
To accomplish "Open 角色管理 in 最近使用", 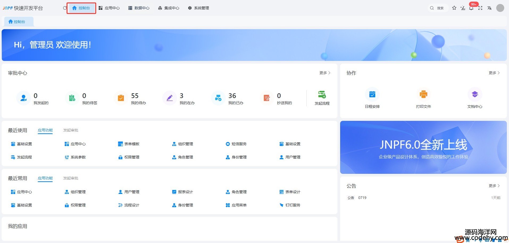I will [x=182, y=157].
